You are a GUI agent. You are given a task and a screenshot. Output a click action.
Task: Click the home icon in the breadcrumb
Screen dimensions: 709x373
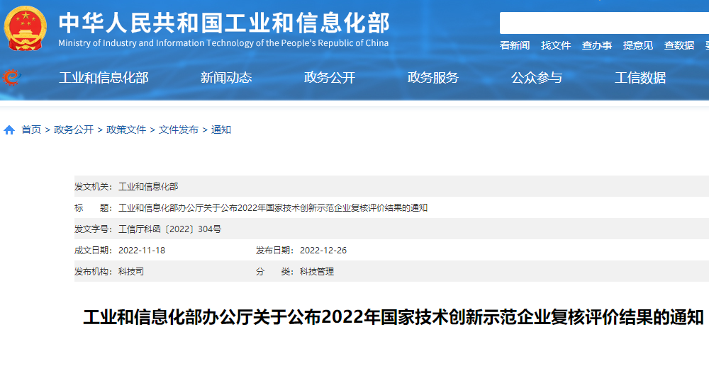tap(9, 130)
